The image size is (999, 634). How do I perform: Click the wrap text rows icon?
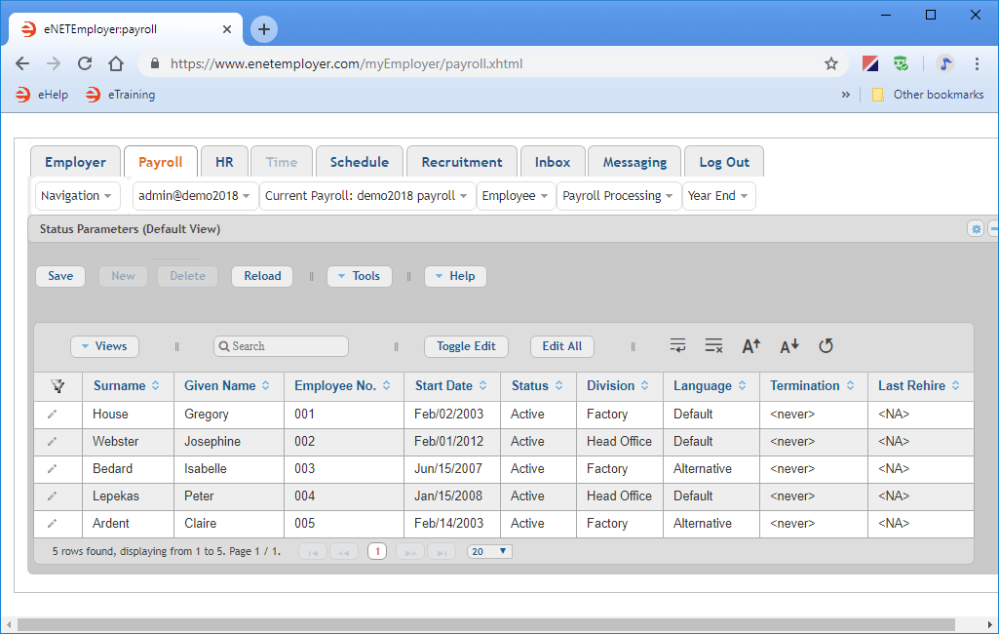click(x=678, y=346)
